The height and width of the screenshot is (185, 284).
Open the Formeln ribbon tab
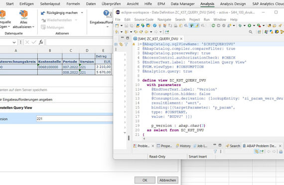[x=73, y=4]
